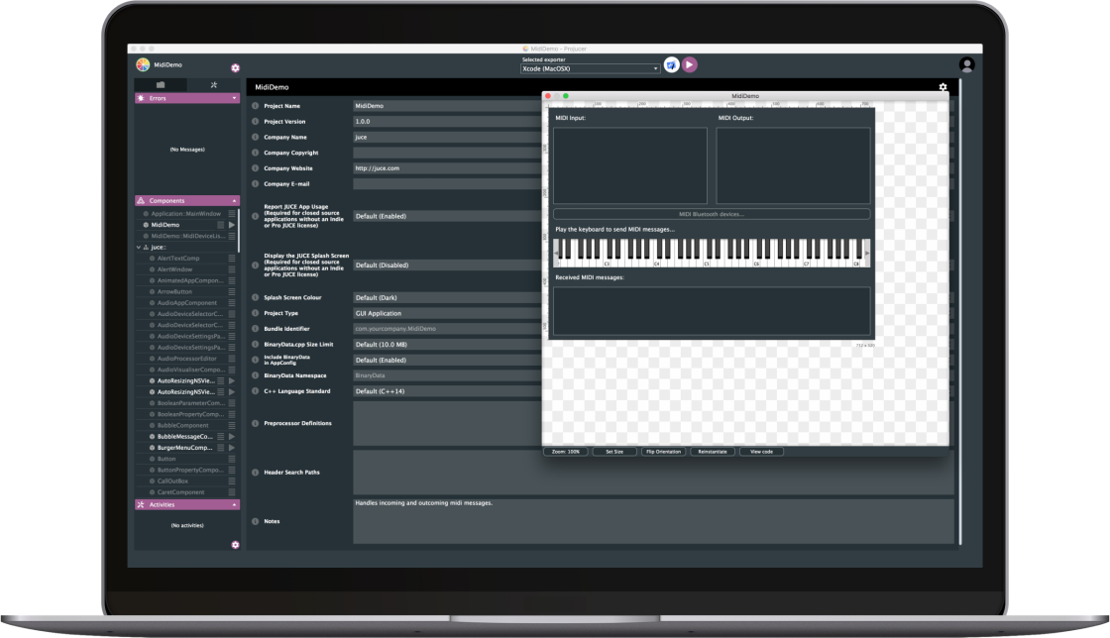The height and width of the screenshot is (638, 1110).
Task: Click the Company Website input field
Action: coord(446,168)
